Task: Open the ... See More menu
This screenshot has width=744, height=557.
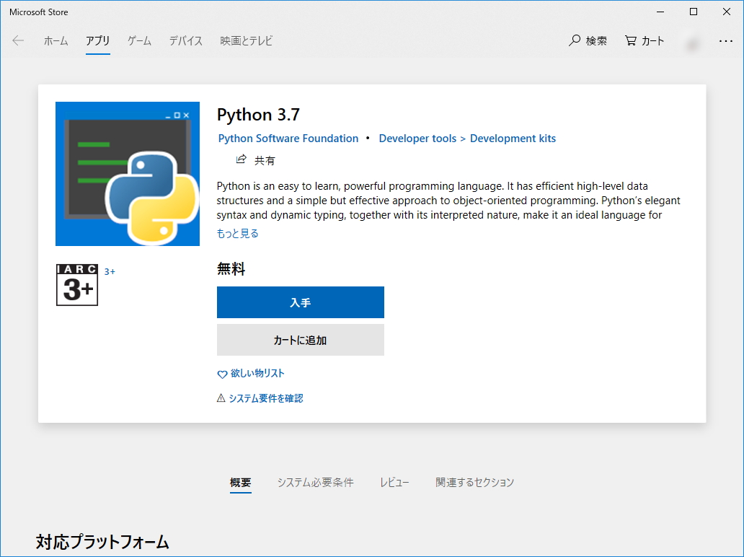Action: pos(725,41)
